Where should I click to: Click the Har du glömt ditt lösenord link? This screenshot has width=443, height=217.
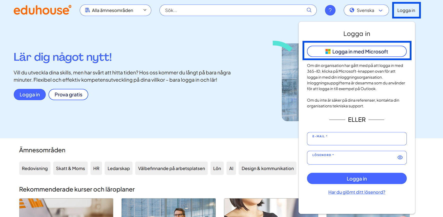pos(357,192)
